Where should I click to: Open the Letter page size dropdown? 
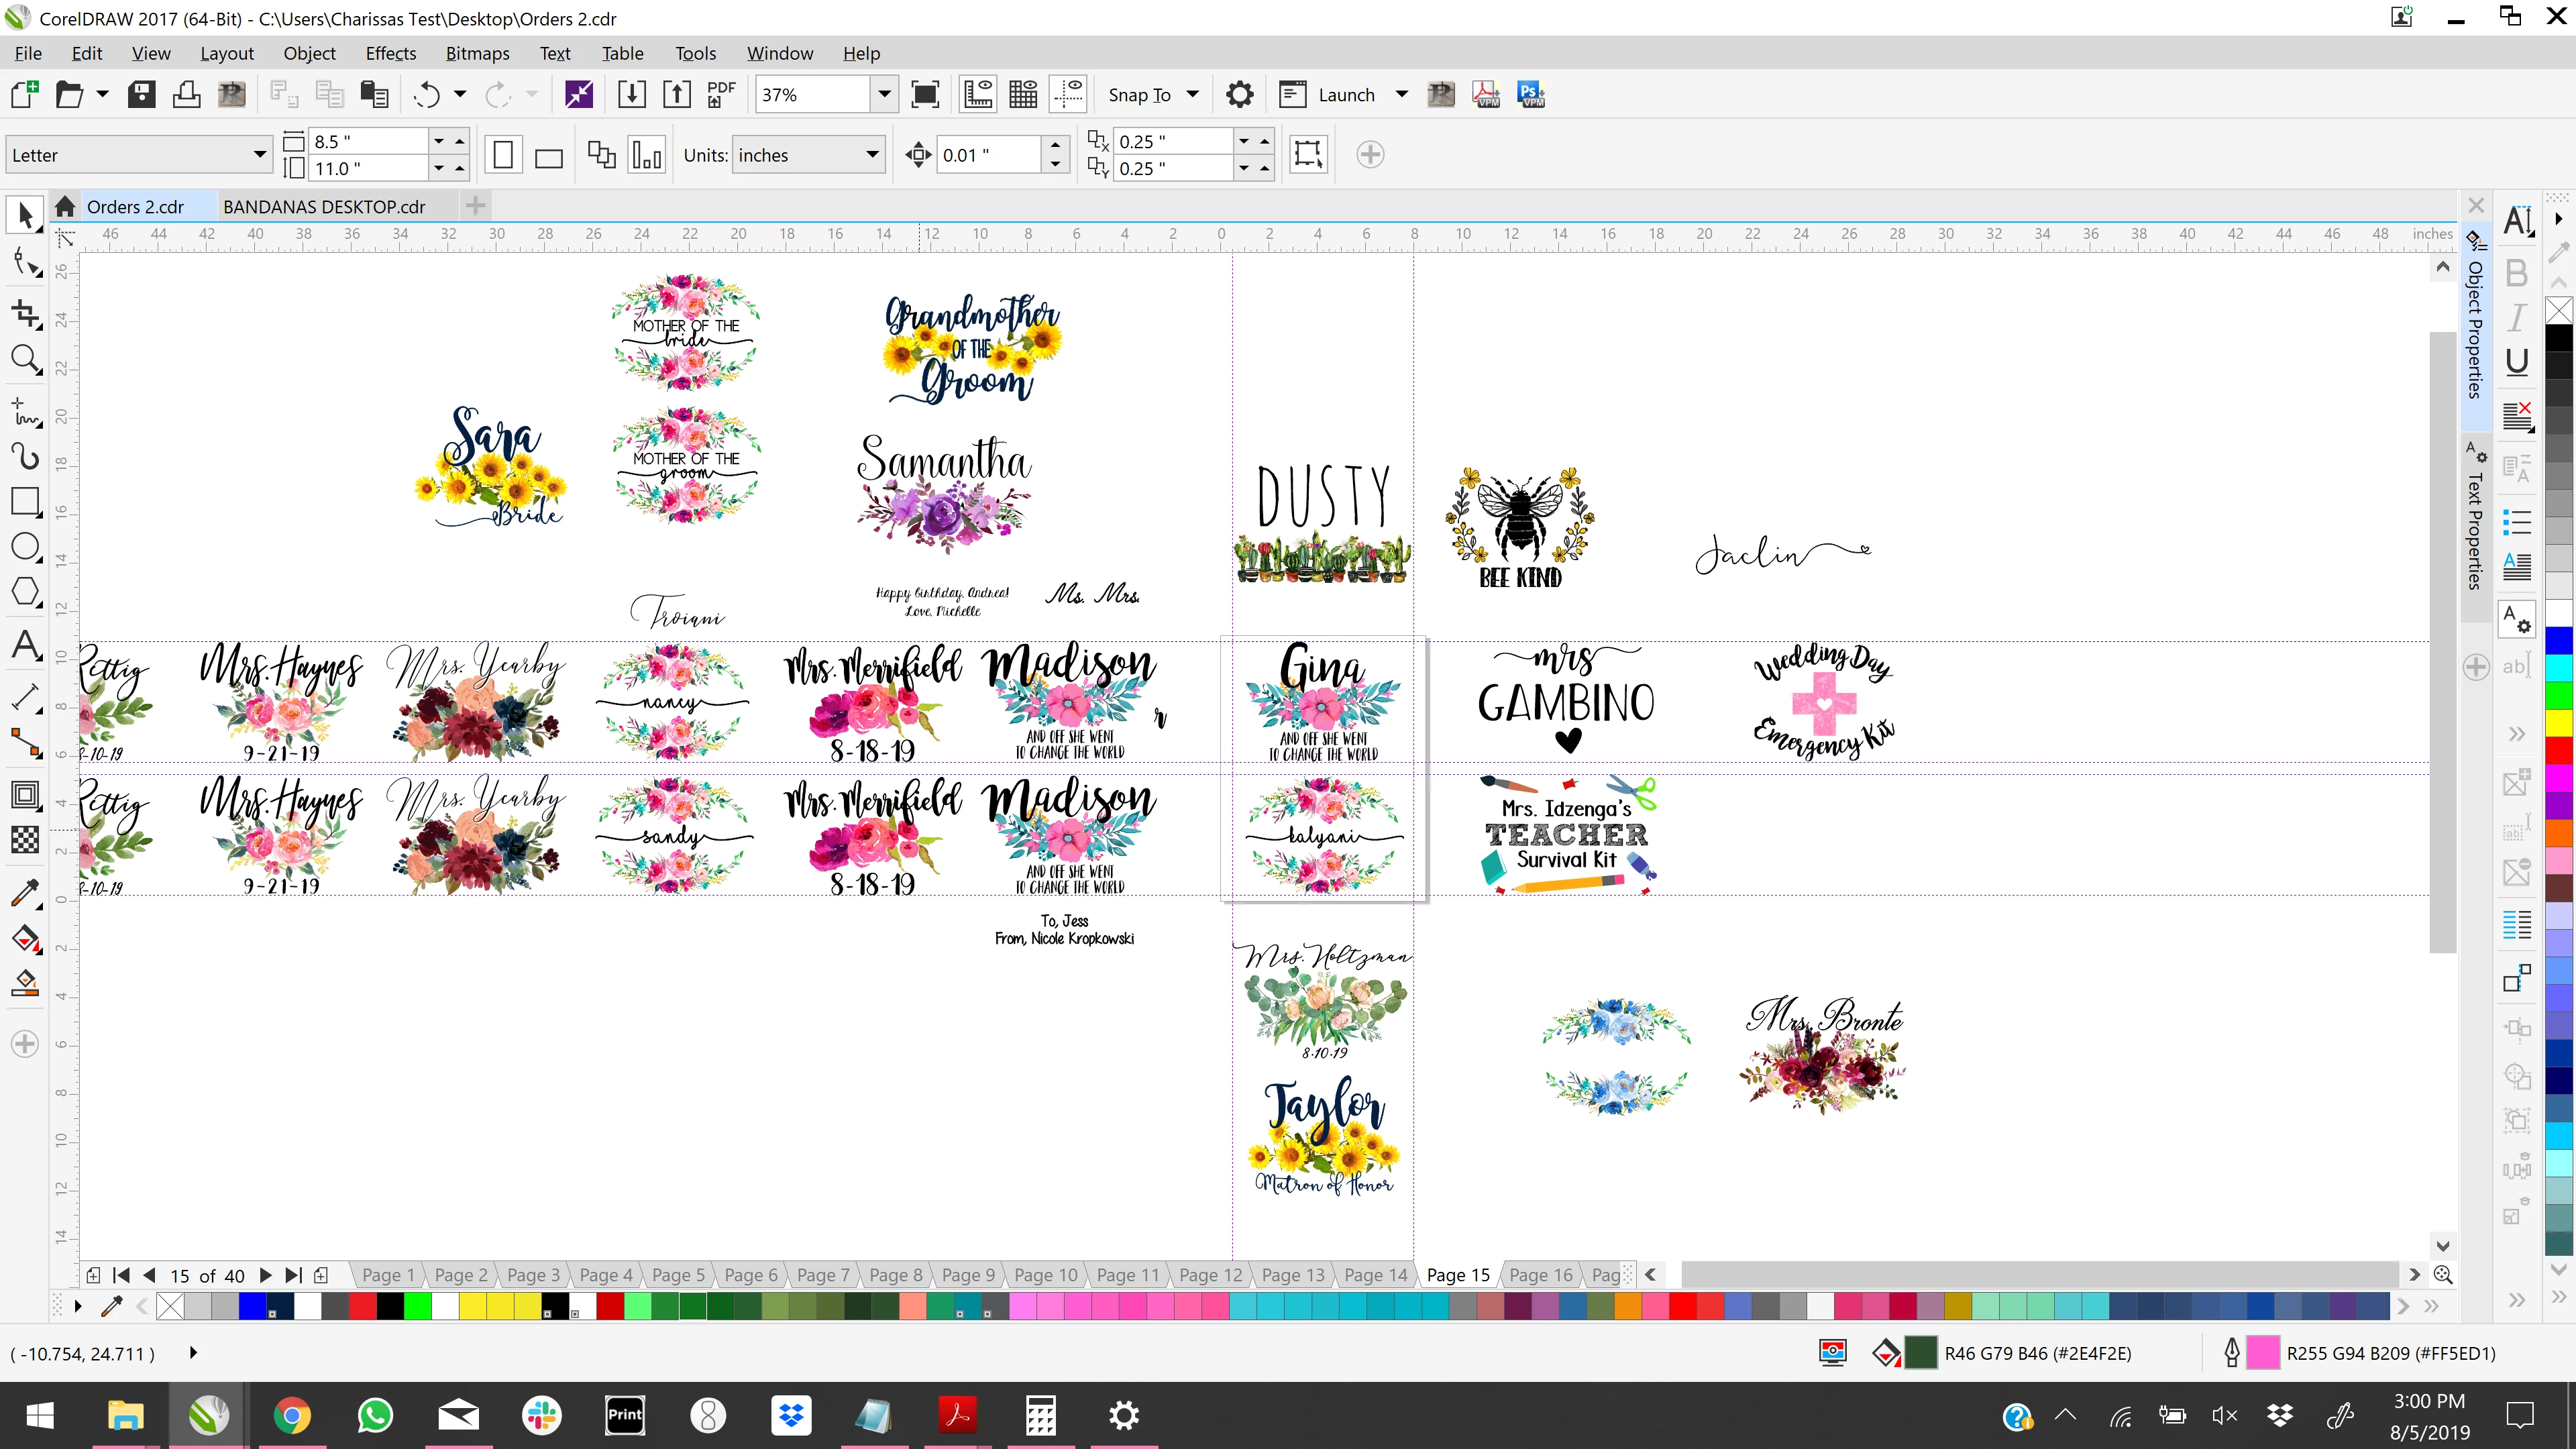tap(259, 155)
